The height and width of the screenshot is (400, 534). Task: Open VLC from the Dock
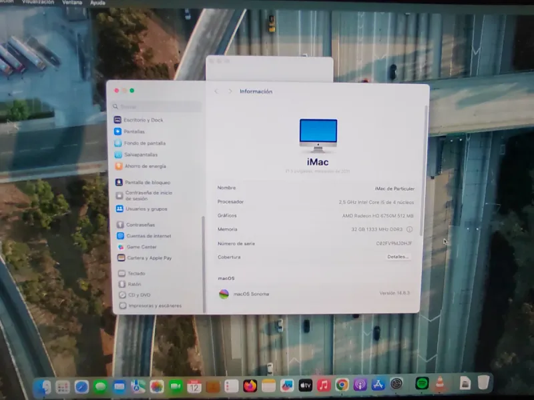pyautogui.click(x=440, y=383)
